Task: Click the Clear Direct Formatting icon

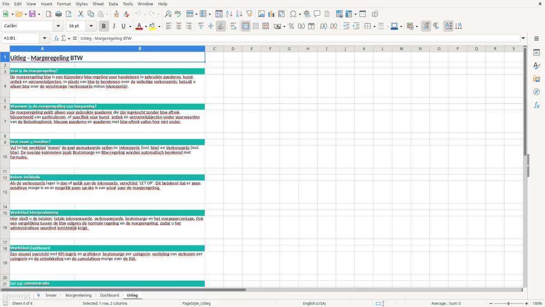Action: pyautogui.click(x=127, y=14)
